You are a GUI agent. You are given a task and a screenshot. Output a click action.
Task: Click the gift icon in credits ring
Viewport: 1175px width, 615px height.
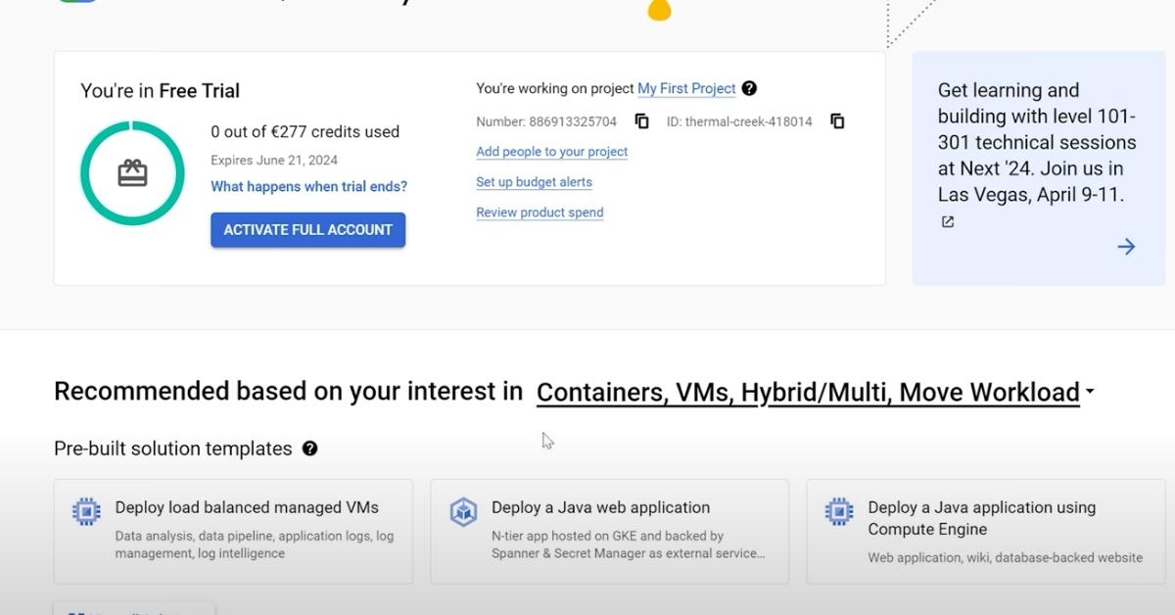click(x=132, y=173)
